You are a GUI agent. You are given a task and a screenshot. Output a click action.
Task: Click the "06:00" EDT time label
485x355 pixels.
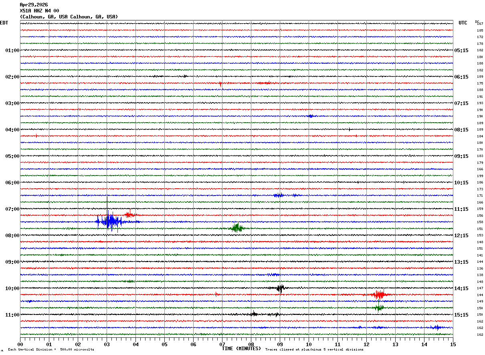(x=12, y=183)
